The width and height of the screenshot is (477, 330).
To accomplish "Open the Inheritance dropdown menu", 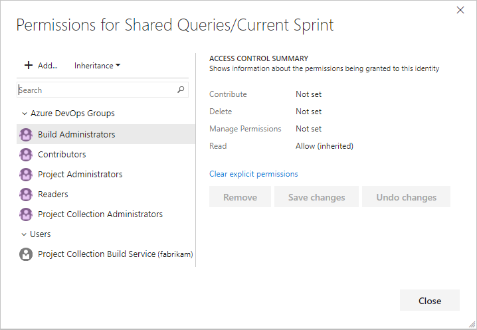I will tap(97, 66).
